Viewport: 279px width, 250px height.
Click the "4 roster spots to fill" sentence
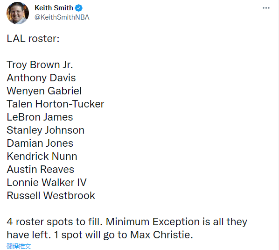(55, 222)
